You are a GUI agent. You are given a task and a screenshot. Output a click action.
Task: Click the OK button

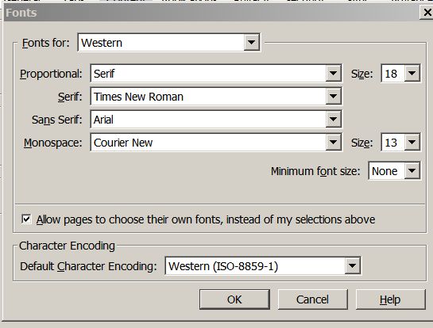tap(234, 299)
